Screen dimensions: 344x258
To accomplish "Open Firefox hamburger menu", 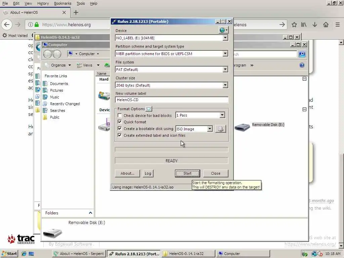I will 338,25.
